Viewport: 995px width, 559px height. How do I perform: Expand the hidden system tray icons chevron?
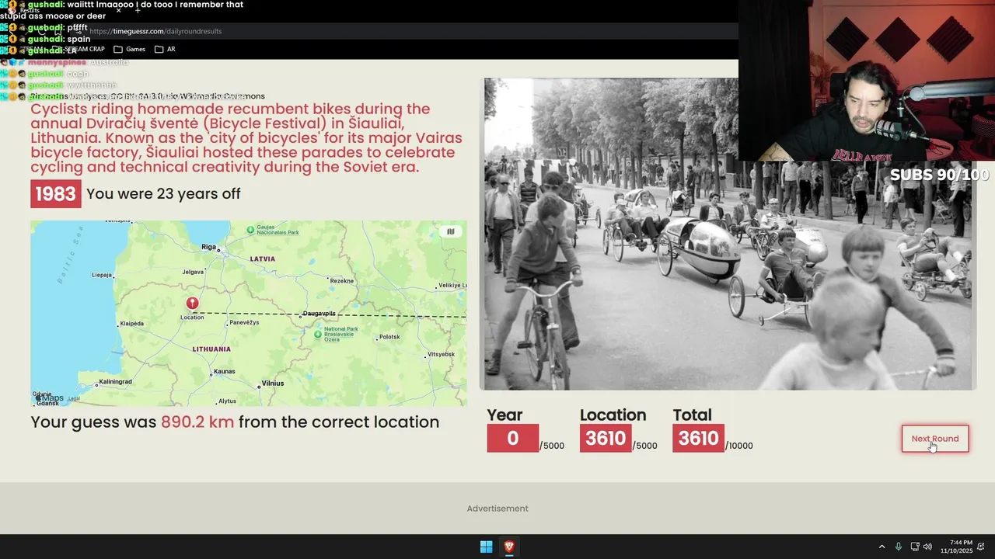tap(882, 547)
